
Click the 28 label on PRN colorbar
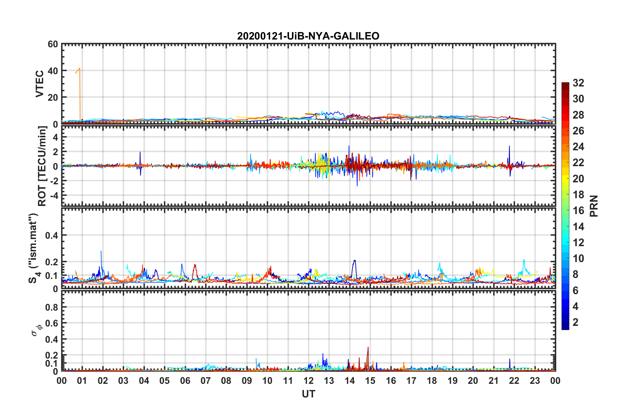(578, 115)
